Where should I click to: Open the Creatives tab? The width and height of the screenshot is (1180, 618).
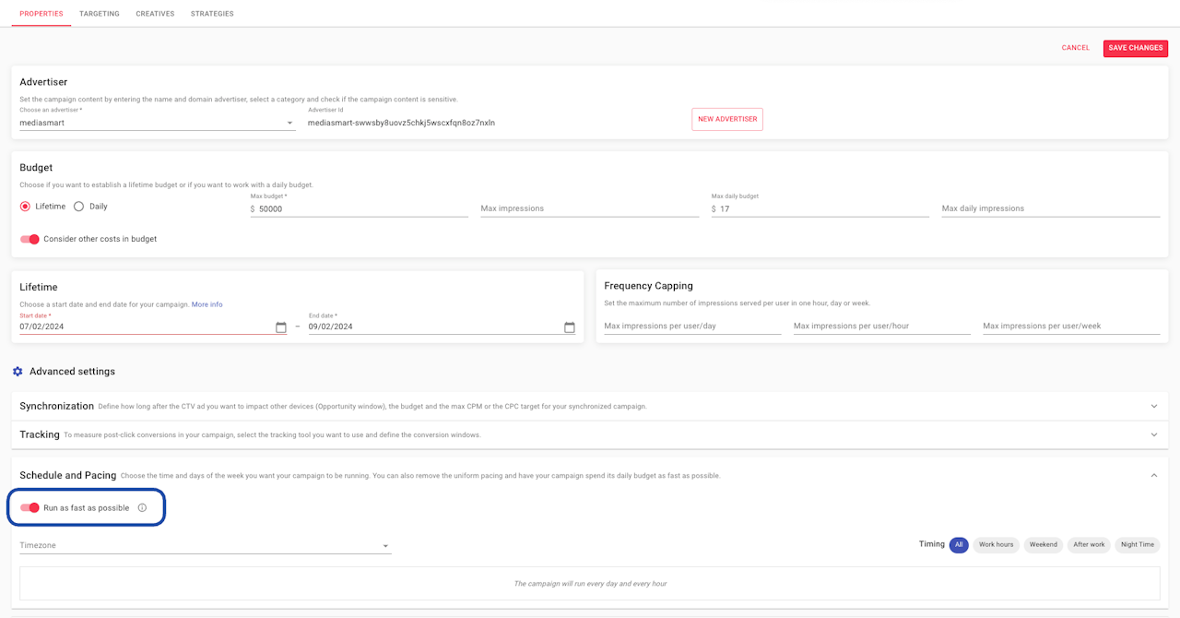coord(155,14)
